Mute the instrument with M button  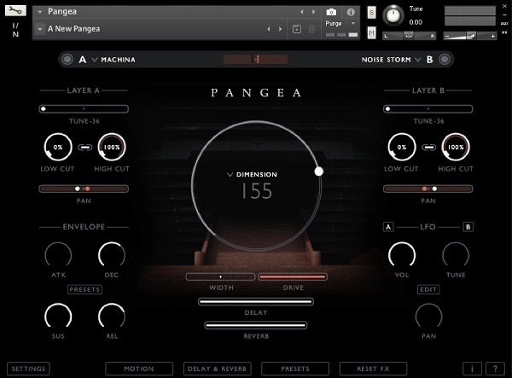[x=371, y=32]
